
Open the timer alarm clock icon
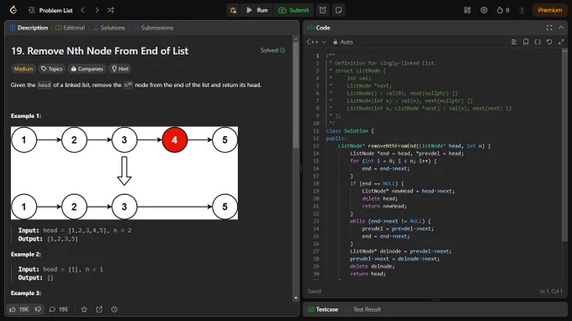pyautogui.click(x=323, y=10)
